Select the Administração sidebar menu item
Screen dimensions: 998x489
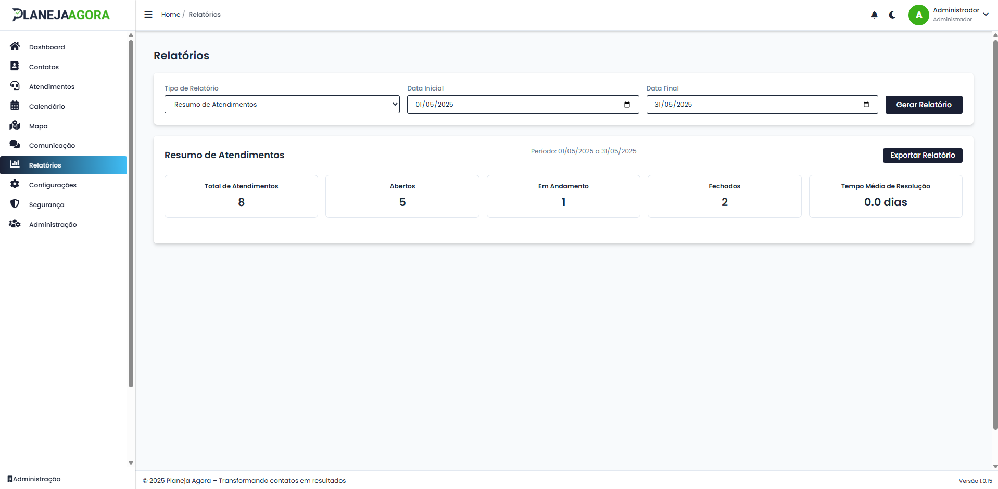click(x=53, y=225)
